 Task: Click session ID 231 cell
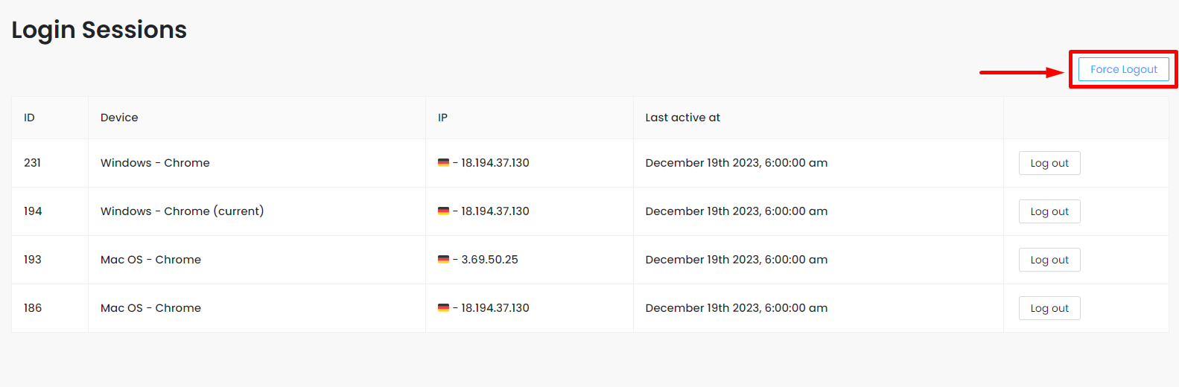click(x=32, y=163)
